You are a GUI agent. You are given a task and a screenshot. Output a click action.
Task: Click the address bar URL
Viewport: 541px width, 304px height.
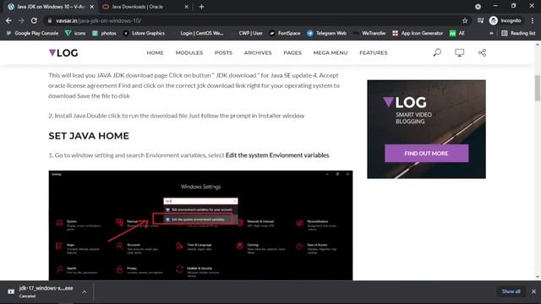pos(98,20)
